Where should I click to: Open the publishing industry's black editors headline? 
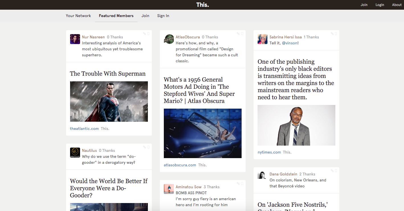tap(296, 79)
